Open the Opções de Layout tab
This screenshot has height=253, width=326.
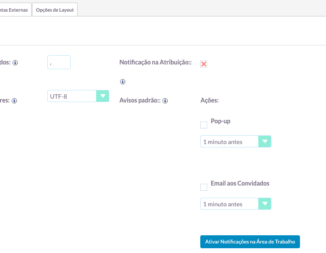55,10
